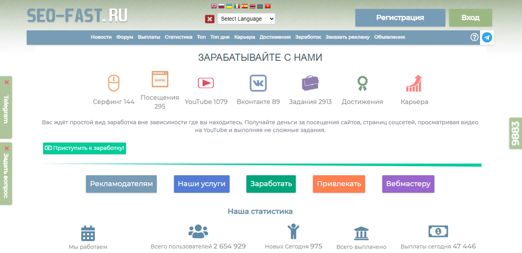This screenshot has height=253, width=522.
Task: Click the help question mark icon
Action: coord(475,37)
